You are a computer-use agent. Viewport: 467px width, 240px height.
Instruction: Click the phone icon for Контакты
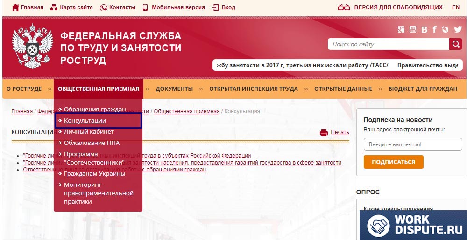[103, 8]
